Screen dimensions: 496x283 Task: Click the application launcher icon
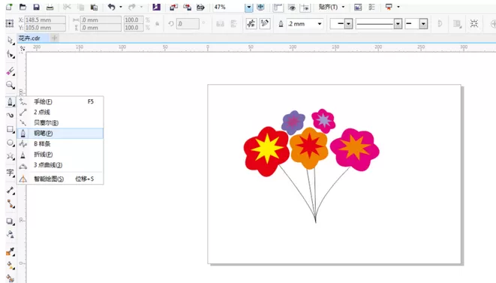coord(389,7)
